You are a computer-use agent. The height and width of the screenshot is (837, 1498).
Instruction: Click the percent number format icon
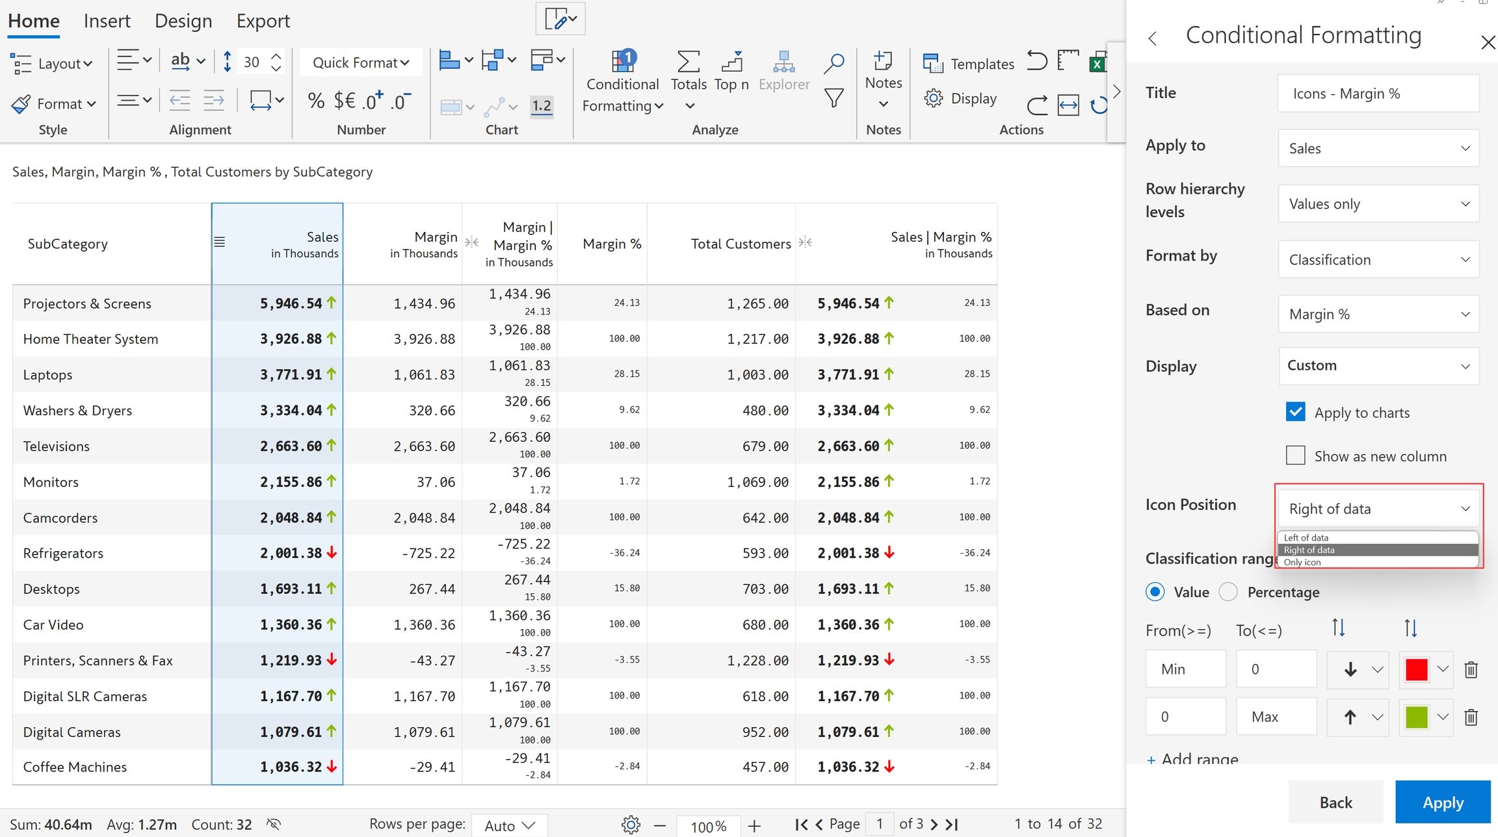316,101
